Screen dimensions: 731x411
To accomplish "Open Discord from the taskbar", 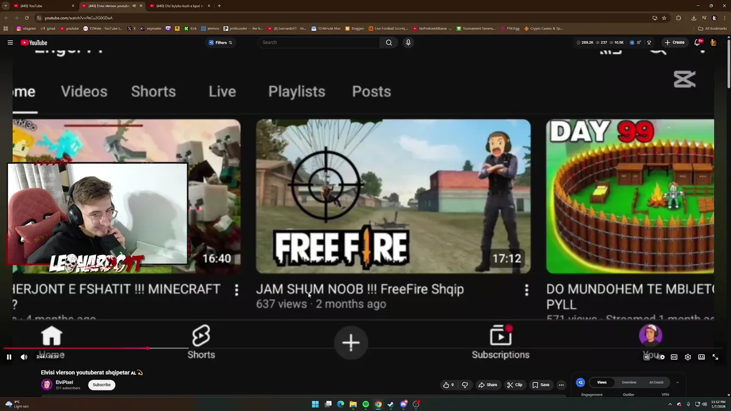I will click(403, 404).
